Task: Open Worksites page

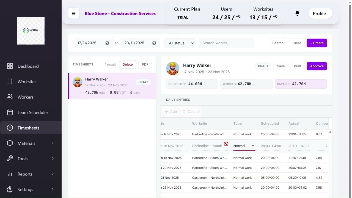Action: [x=31, y=82]
